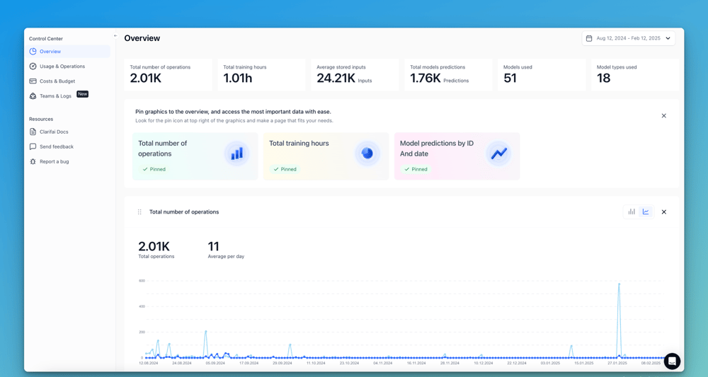This screenshot has width=708, height=377.
Task: Select the Model predictions by ID card
Action: tap(457, 156)
